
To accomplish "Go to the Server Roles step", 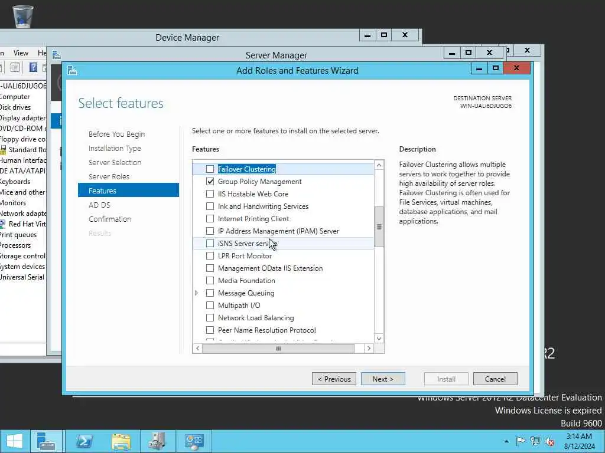I will (109, 176).
